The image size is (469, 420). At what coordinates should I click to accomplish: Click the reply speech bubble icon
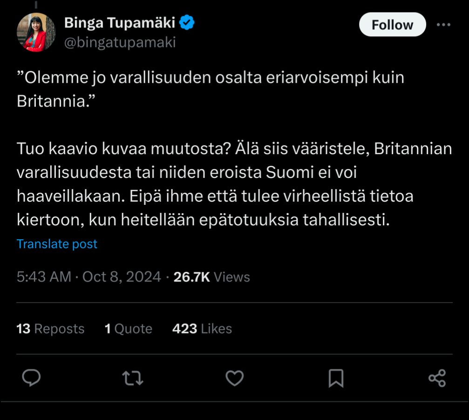[32, 378]
